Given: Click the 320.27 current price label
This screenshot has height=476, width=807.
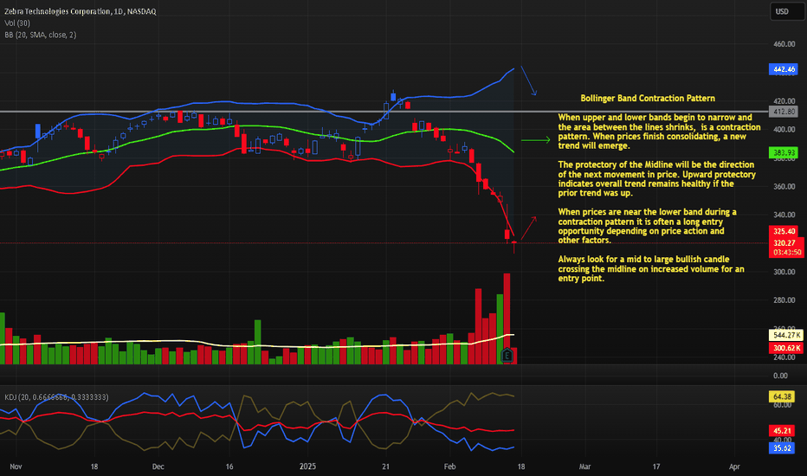Looking at the screenshot, I should (x=784, y=243).
